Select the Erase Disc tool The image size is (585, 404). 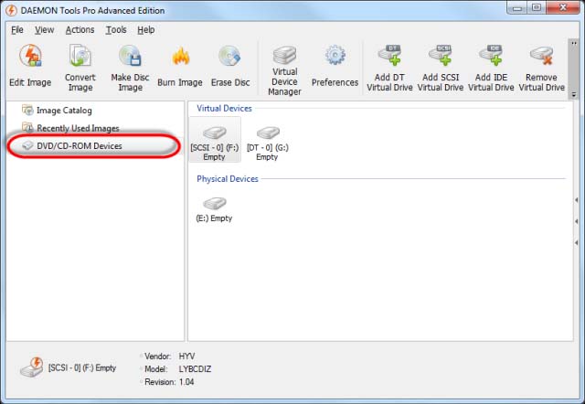(x=230, y=67)
